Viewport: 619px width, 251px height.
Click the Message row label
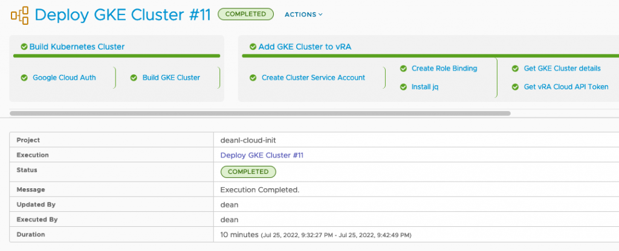[31, 190]
